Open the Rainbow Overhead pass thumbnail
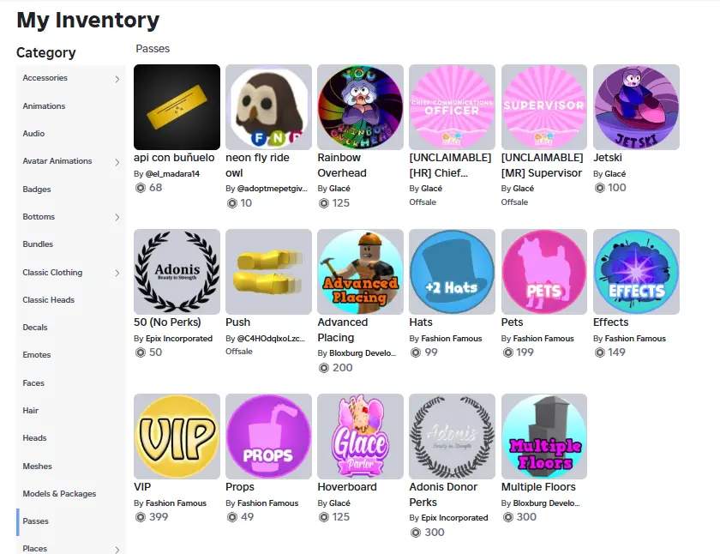The image size is (720, 554). (361, 107)
